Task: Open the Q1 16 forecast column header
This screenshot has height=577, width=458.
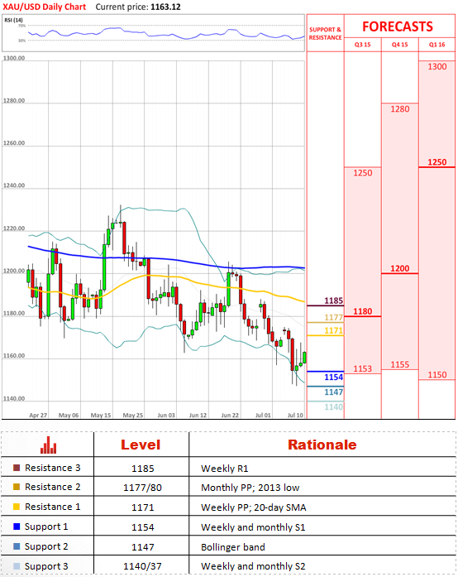Action: click(x=437, y=45)
